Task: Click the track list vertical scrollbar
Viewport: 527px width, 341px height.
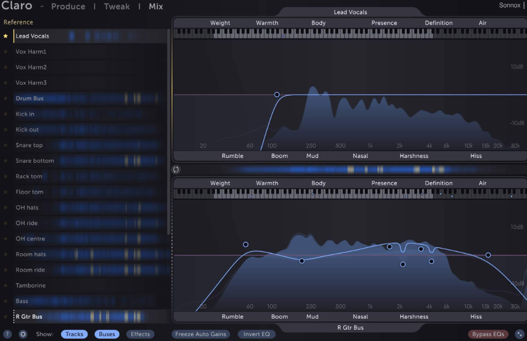Action: pos(169,132)
